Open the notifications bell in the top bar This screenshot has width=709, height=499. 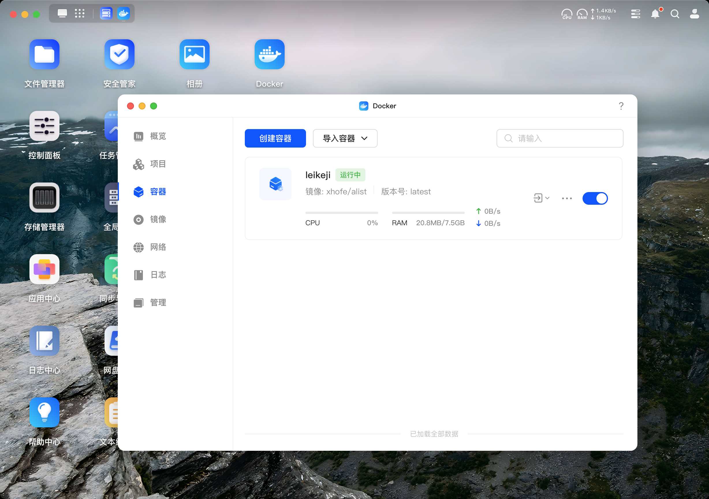click(x=655, y=14)
